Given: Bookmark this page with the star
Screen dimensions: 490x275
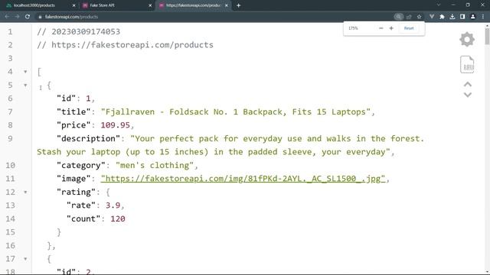Looking at the screenshot, I should 419,17.
